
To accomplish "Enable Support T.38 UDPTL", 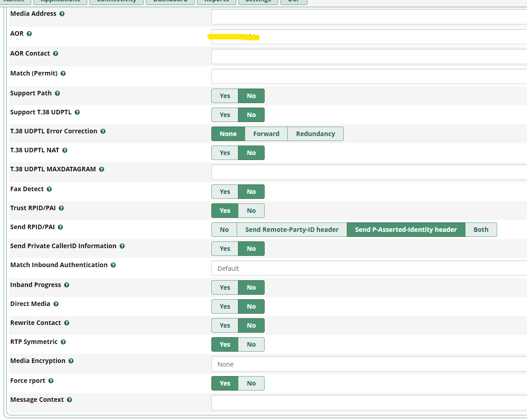I will click(x=224, y=115).
